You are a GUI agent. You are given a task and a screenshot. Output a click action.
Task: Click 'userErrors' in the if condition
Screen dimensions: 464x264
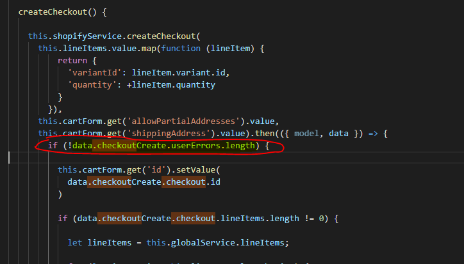(195, 146)
